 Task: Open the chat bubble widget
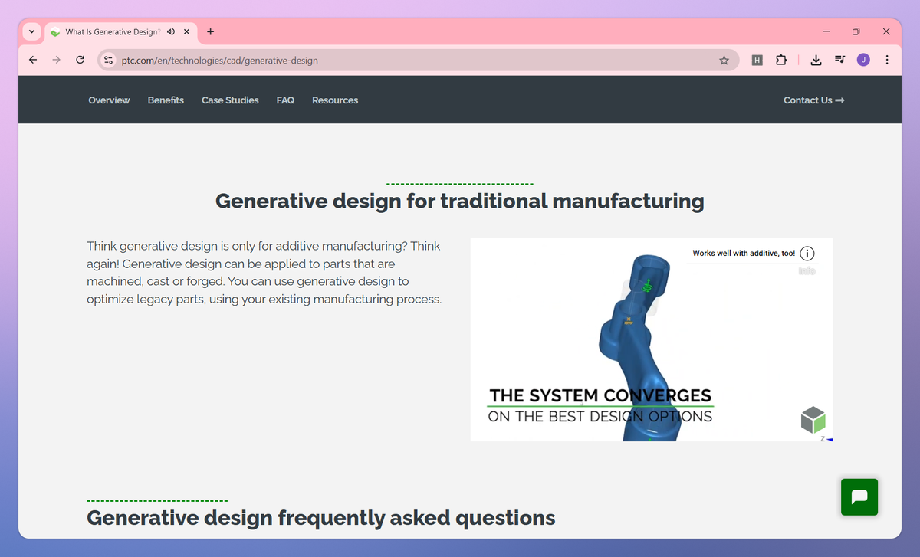859,496
